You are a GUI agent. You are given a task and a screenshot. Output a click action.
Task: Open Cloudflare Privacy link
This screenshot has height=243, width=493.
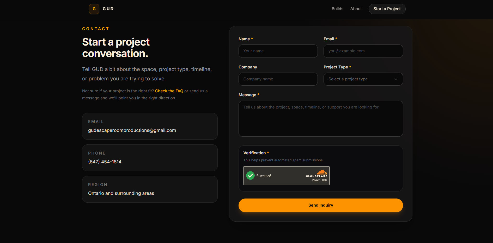(316, 180)
